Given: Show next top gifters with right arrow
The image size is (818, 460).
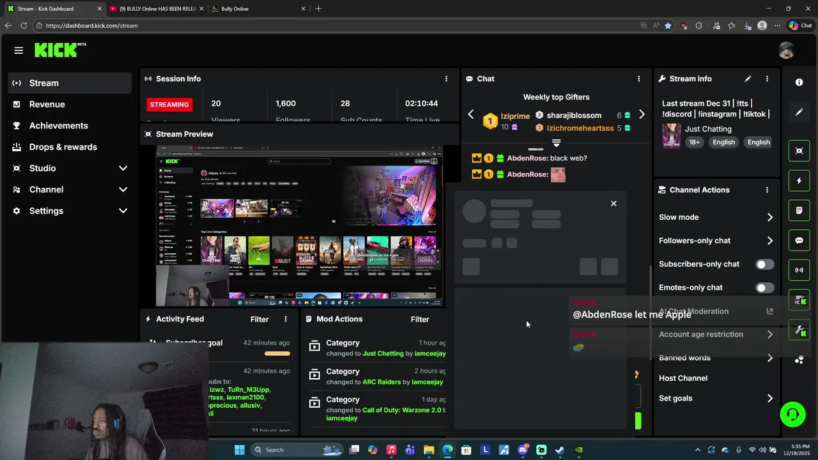Looking at the screenshot, I should pyautogui.click(x=642, y=114).
